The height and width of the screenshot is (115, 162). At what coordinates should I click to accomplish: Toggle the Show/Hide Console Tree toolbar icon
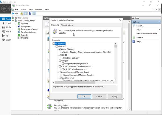[25, 13]
